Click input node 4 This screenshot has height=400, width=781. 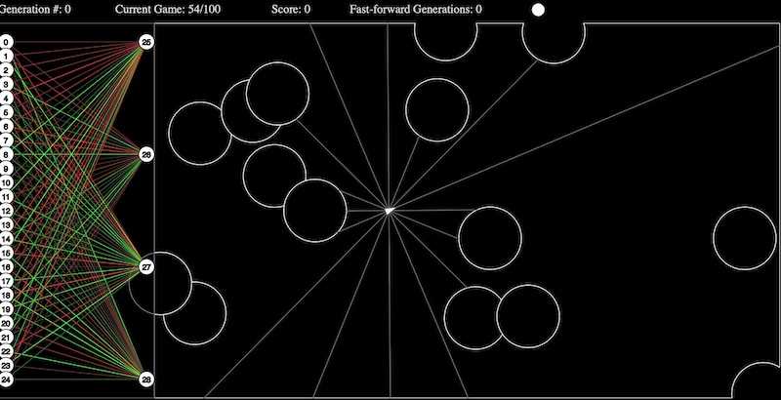pos(6,99)
